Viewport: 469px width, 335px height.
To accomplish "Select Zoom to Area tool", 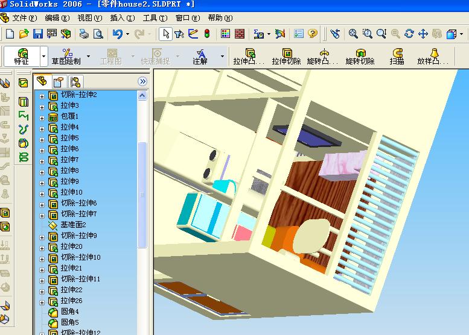I will point(368,34).
